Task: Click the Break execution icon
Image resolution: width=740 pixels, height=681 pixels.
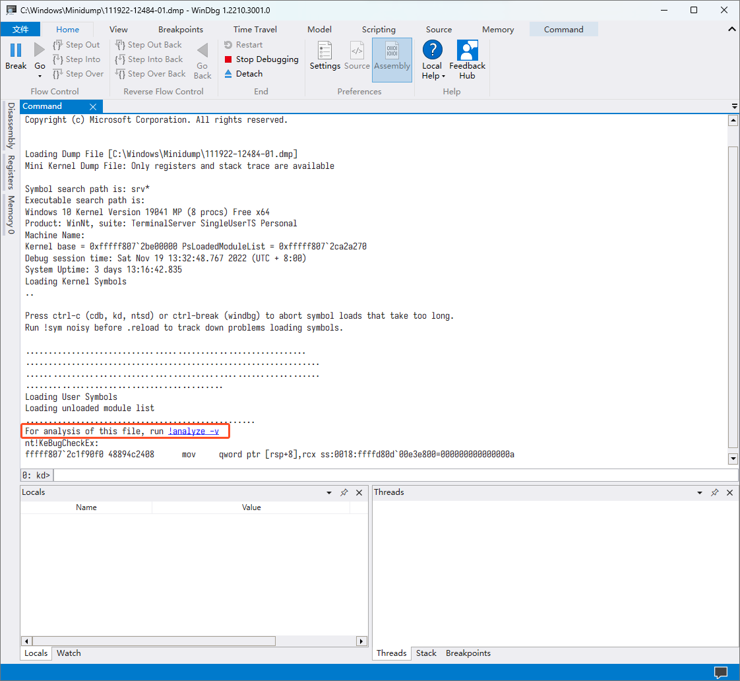Action: [16, 50]
